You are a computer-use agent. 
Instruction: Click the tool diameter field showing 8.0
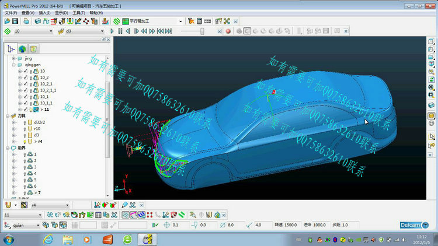click(235, 225)
